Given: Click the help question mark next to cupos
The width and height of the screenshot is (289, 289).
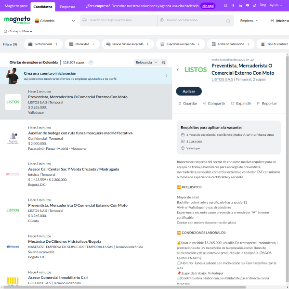Looking at the screenshot, I should [91, 62].
